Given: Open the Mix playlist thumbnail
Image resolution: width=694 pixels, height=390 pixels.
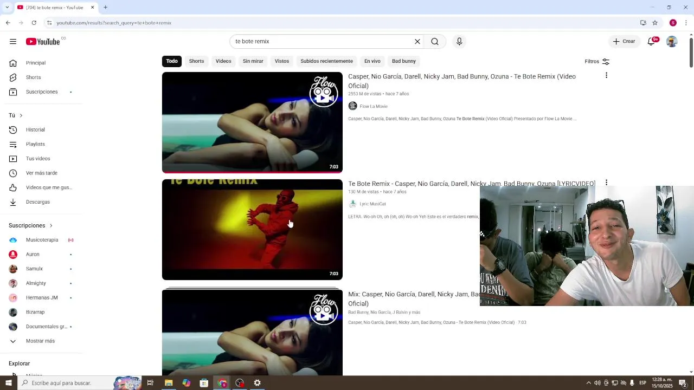Looking at the screenshot, I should click(252, 331).
